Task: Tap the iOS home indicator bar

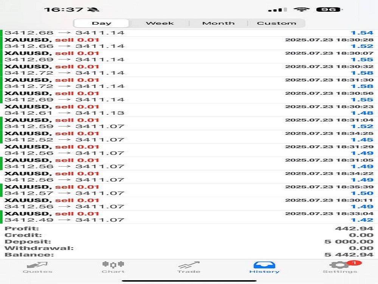Action: [x=189, y=281]
